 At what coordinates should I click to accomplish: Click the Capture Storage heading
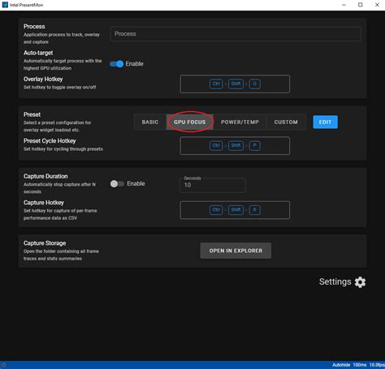pos(45,243)
